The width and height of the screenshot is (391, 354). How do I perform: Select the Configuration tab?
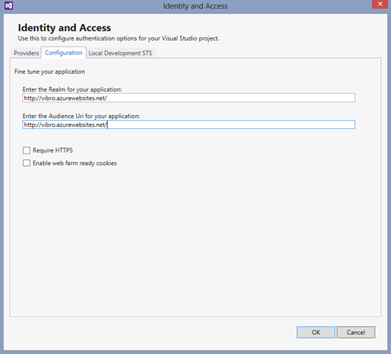pos(63,52)
